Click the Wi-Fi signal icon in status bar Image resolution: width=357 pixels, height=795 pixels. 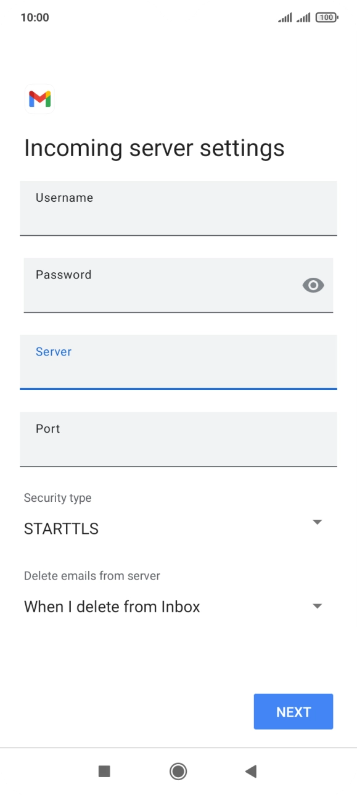pos(303,17)
